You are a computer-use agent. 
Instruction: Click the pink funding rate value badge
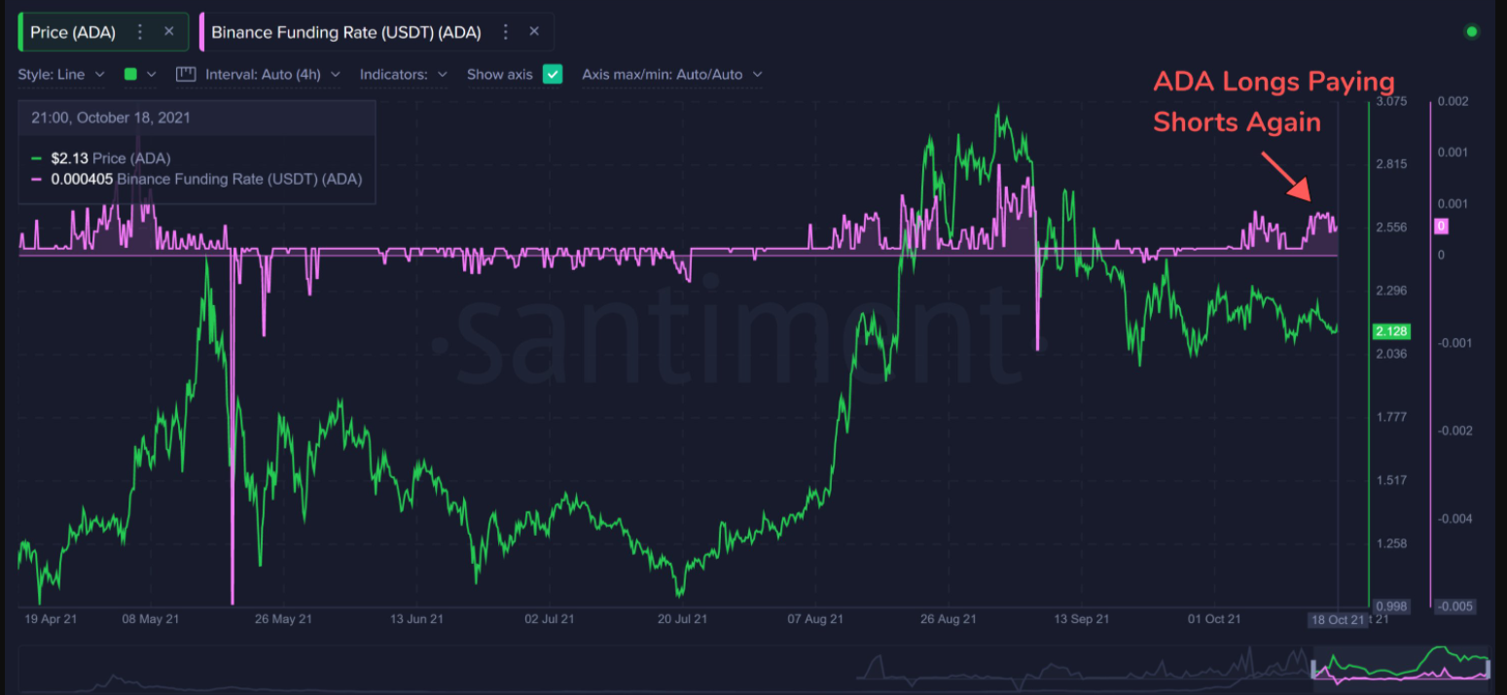click(x=1440, y=226)
